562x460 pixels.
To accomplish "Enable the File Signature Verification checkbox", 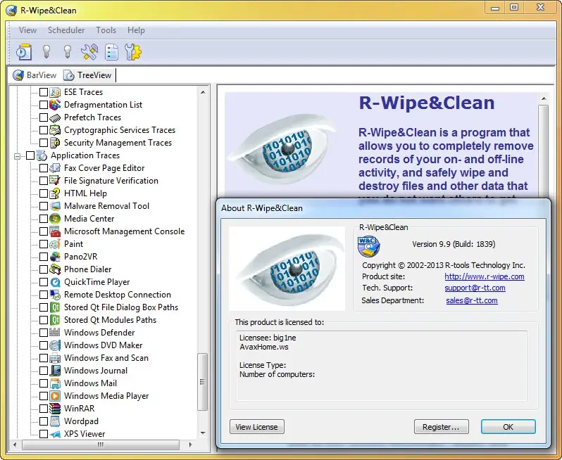I will [x=44, y=181].
